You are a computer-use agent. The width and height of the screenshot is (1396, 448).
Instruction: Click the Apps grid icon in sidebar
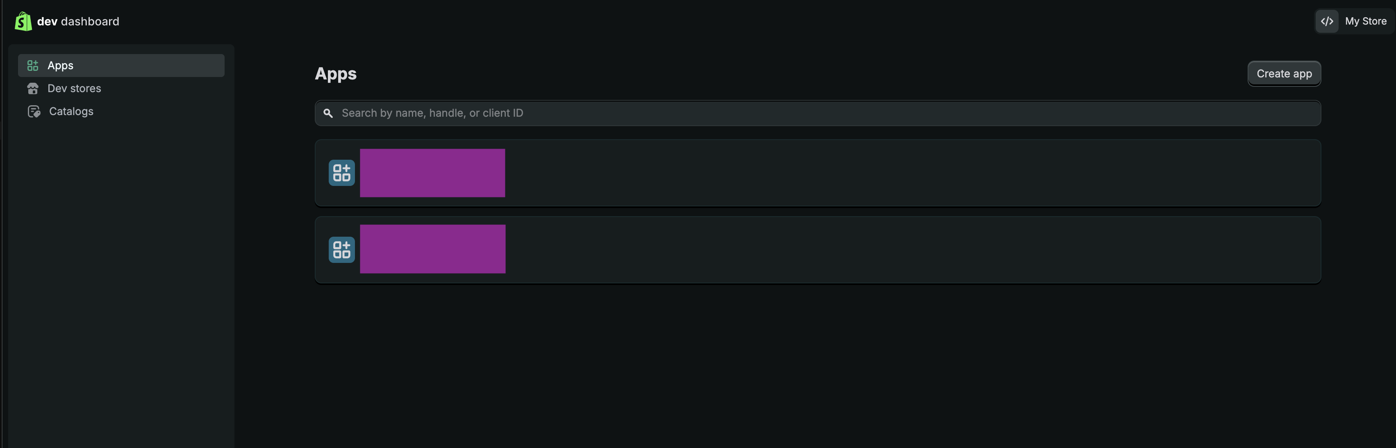[32, 66]
